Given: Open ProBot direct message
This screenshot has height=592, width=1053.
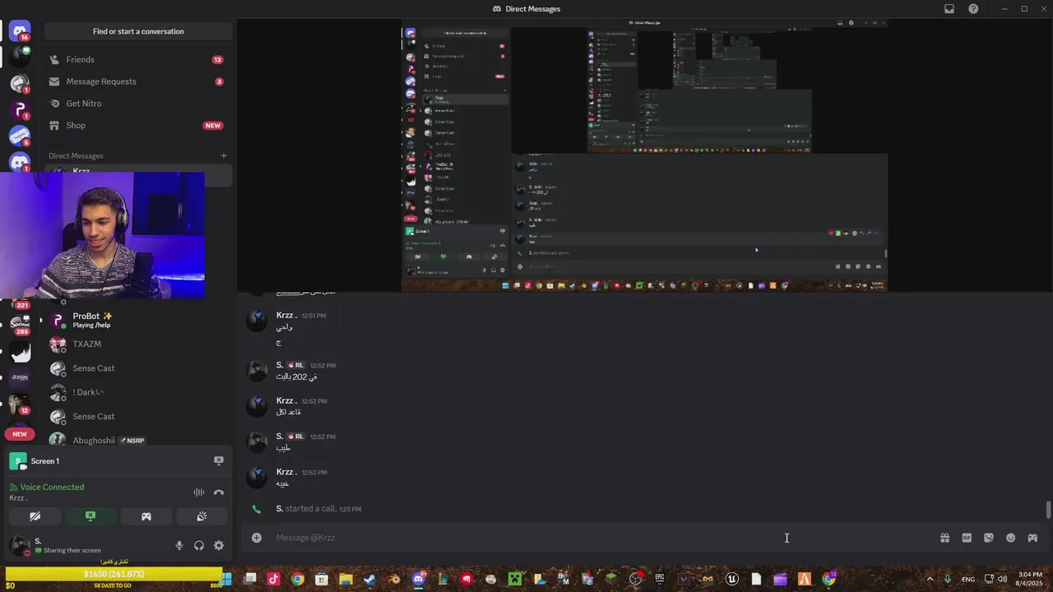Looking at the screenshot, I should click(138, 320).
